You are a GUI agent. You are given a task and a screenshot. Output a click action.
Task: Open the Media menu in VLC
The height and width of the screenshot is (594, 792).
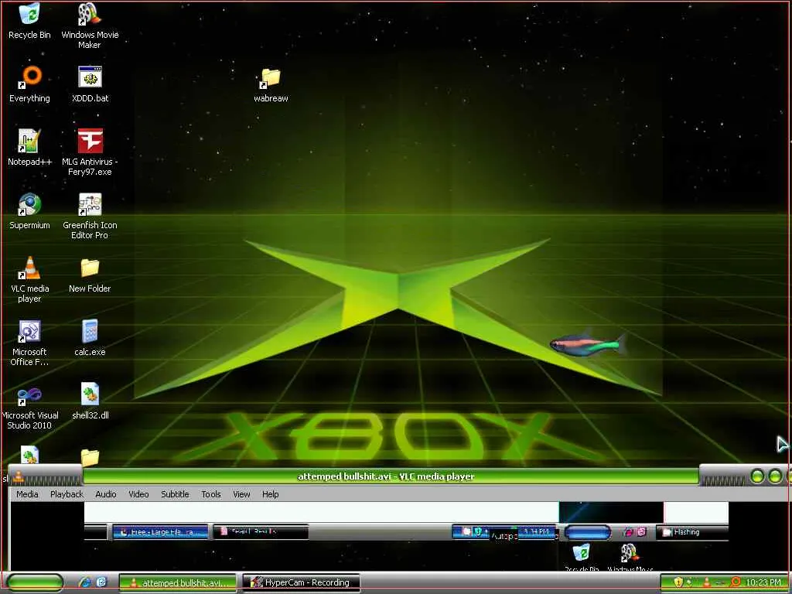27,494
